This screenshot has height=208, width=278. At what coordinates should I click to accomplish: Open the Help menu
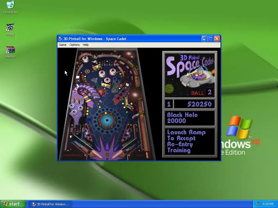coord(86,45)
